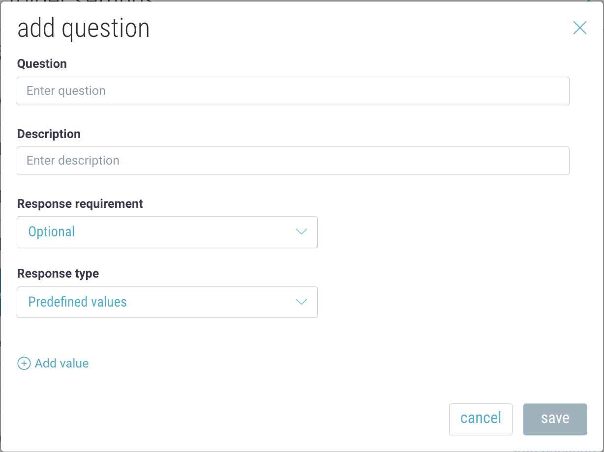
Task: Click the chevron arrow in Response requirement field
Action: coord(302,232)
